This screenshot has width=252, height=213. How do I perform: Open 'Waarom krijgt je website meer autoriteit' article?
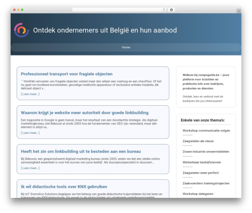coord(85,113)
